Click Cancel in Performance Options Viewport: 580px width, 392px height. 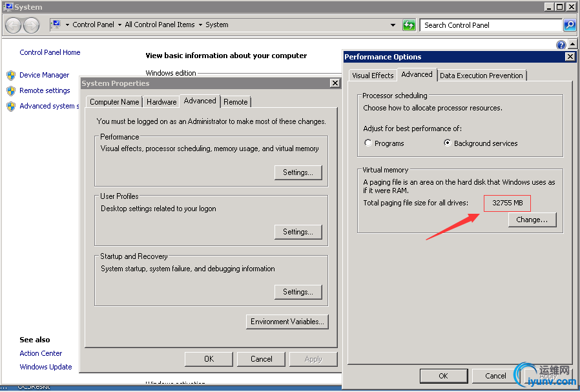pos(495,376)
